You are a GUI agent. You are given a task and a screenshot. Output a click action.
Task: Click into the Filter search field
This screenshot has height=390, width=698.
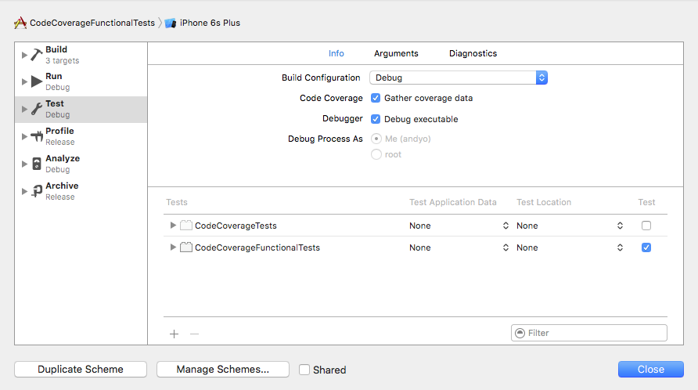(x=589, y=333)
